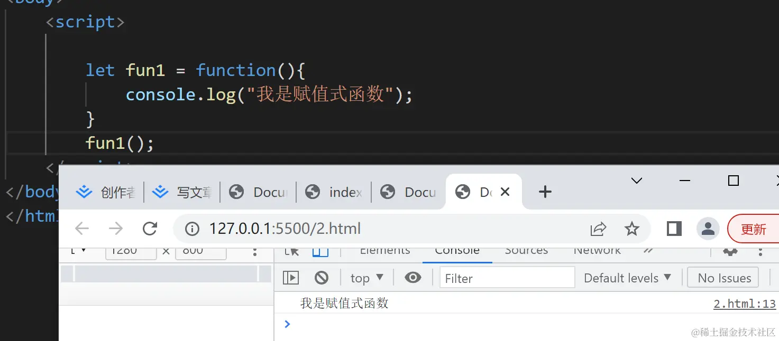779x341 pixels.
Task: Open Chrome profile avatar
Action: (x=708, y=229)
